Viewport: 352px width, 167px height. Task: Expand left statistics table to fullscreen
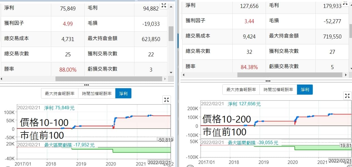click(x=164, y=6)
